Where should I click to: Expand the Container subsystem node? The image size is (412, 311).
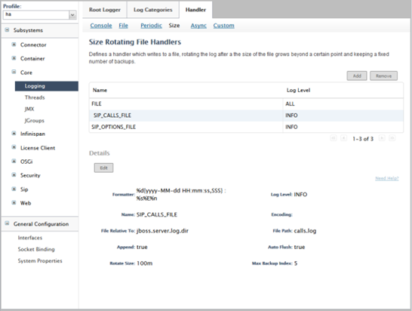(14, 58)
